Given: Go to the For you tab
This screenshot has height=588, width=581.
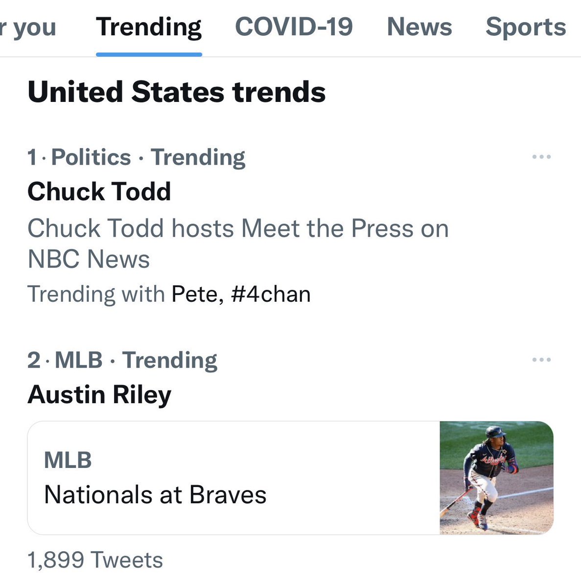Looking at the screenshot, I should [x=28, y=28].
